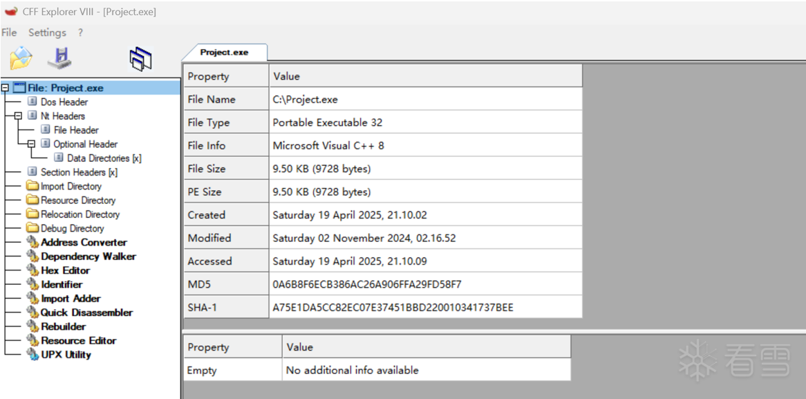
Task: Select Dos Header in the tree
Action: click(64, 102)
